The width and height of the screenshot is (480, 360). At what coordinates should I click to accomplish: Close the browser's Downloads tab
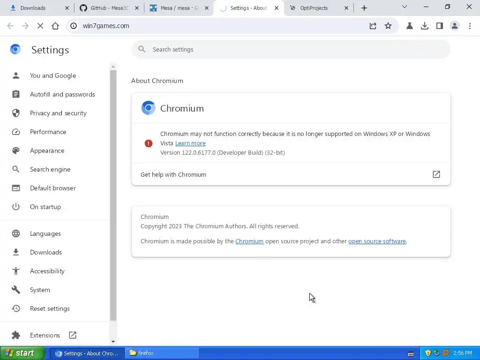coord(67,8)
